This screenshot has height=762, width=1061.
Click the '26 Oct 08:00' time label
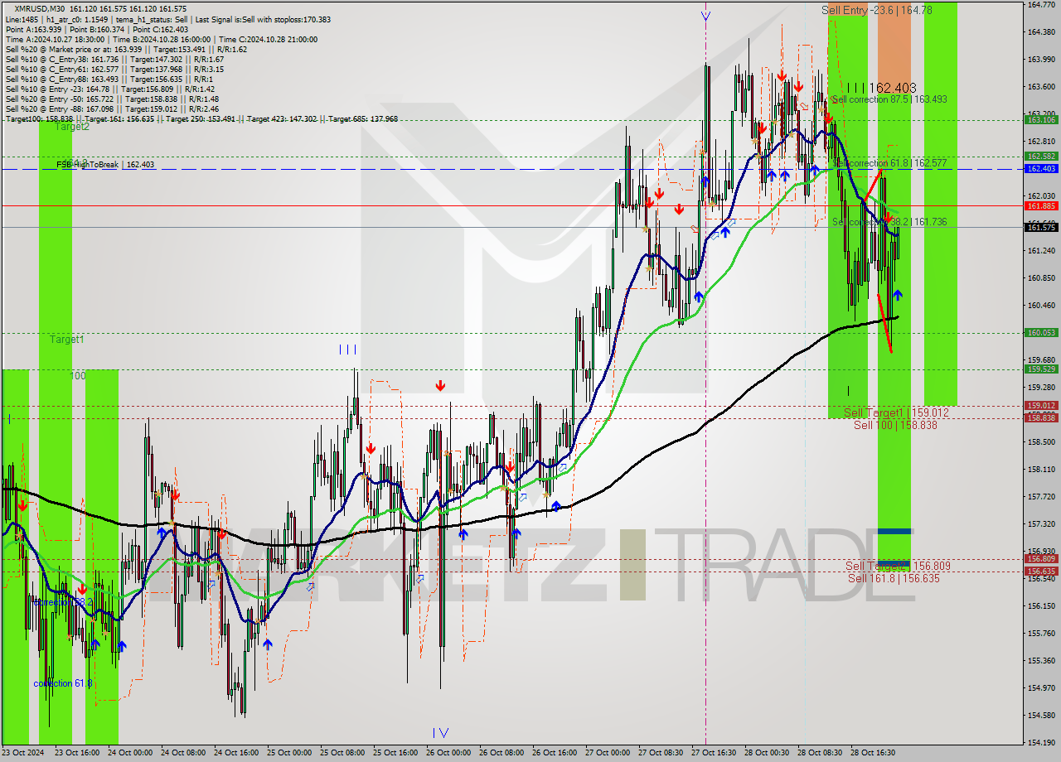click(x=501, y=753)
